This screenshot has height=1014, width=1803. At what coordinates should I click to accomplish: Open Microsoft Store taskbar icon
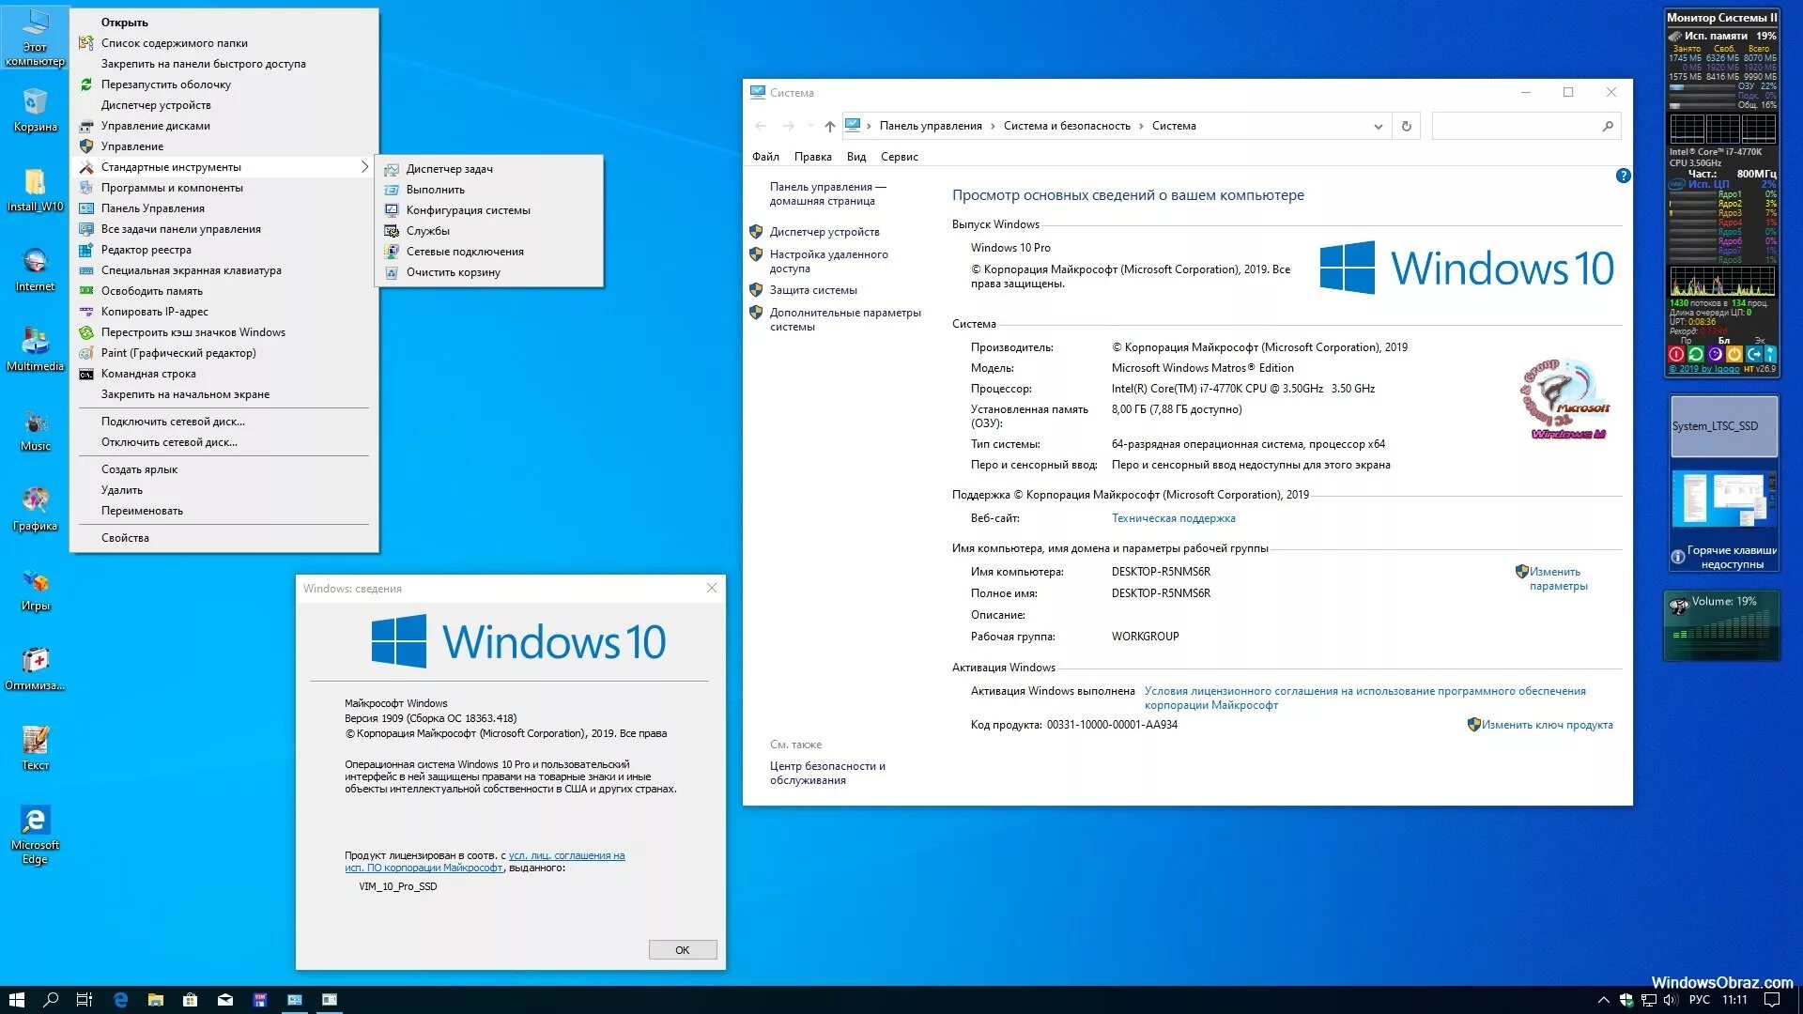point(191,1000)
